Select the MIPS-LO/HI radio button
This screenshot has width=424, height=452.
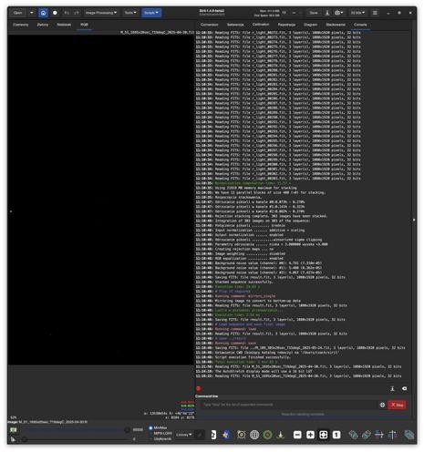click(150, 433)
